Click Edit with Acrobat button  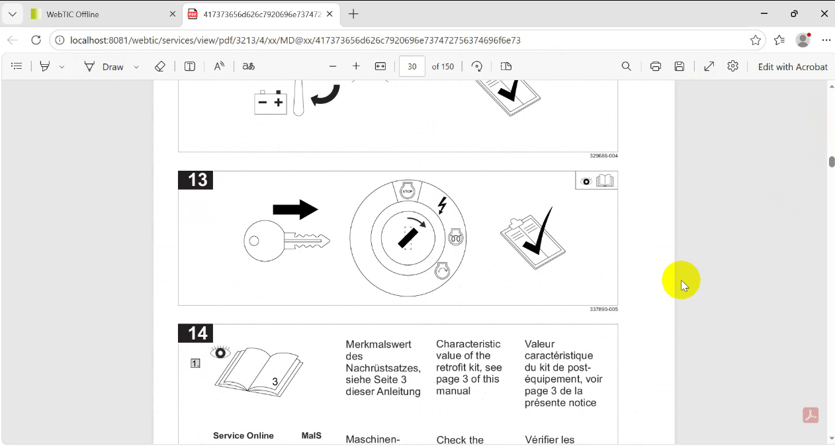tap(793, 67)
